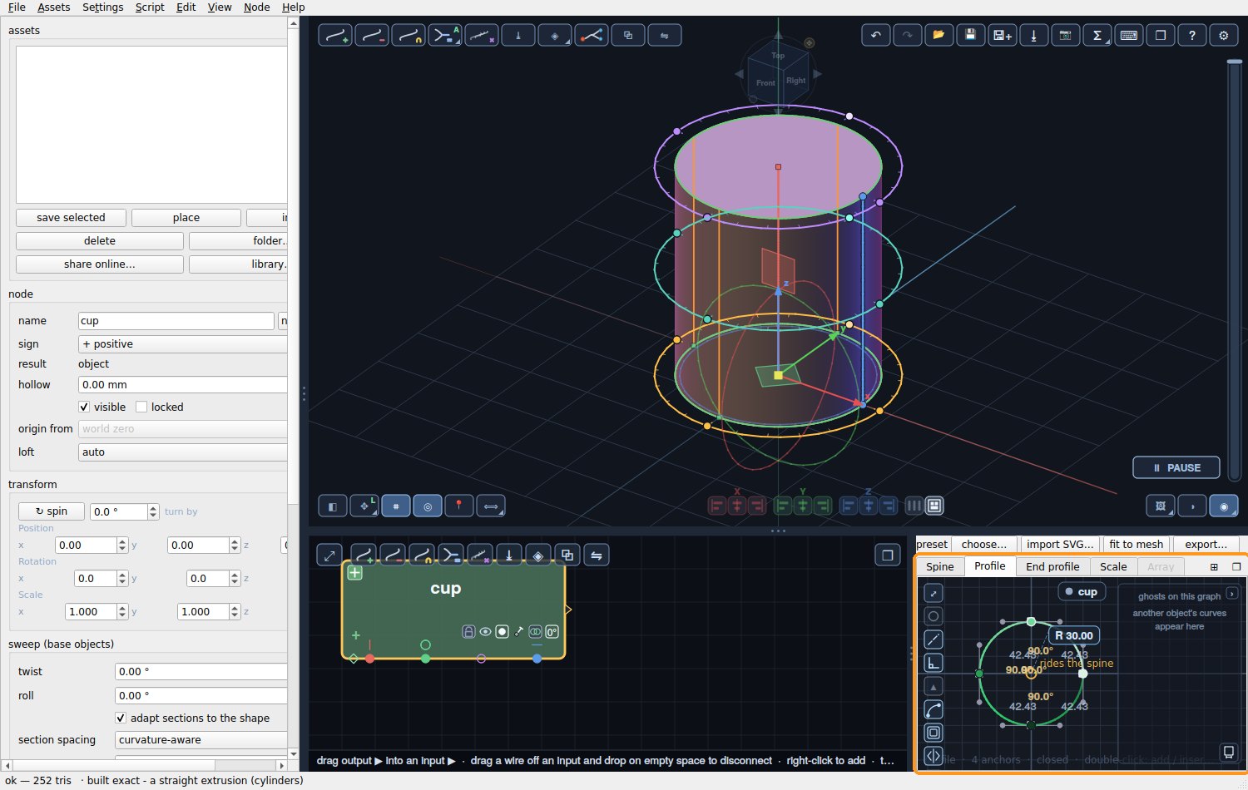Viewport: 1248px width, 790px height.
Task: Click the add curve icon in viewport toolbar
Action: tap(335, 35)
